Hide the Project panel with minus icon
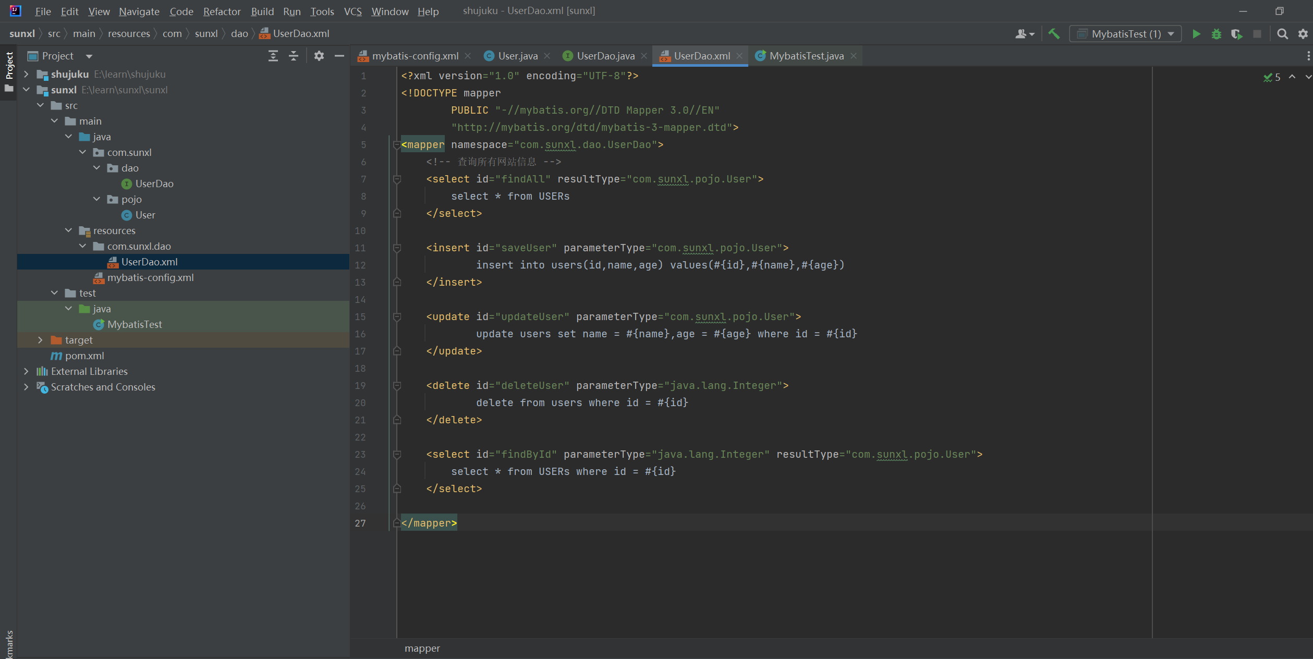The width and height of the screenshot is (1313, 659). click(x=339, y=56)
